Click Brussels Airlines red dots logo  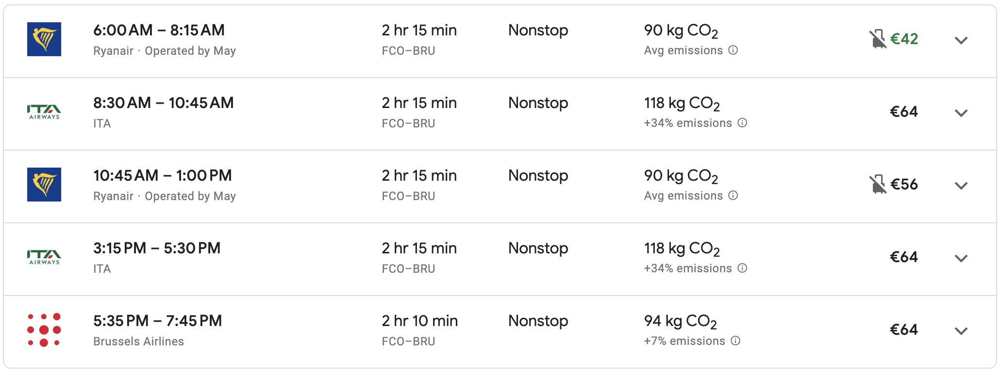coord(44,330)
